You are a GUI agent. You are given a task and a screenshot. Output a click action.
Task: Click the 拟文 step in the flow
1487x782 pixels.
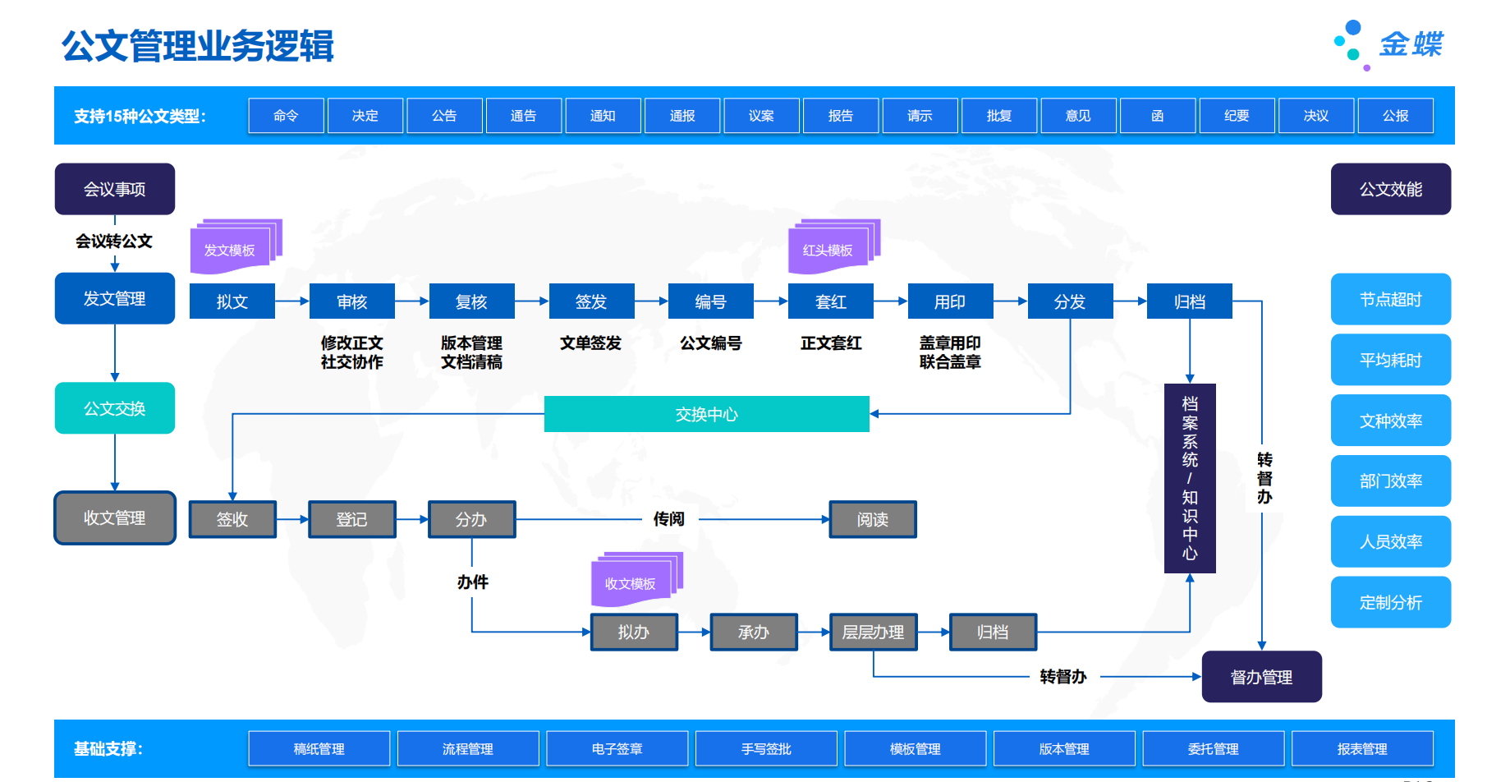coord(232,301)
